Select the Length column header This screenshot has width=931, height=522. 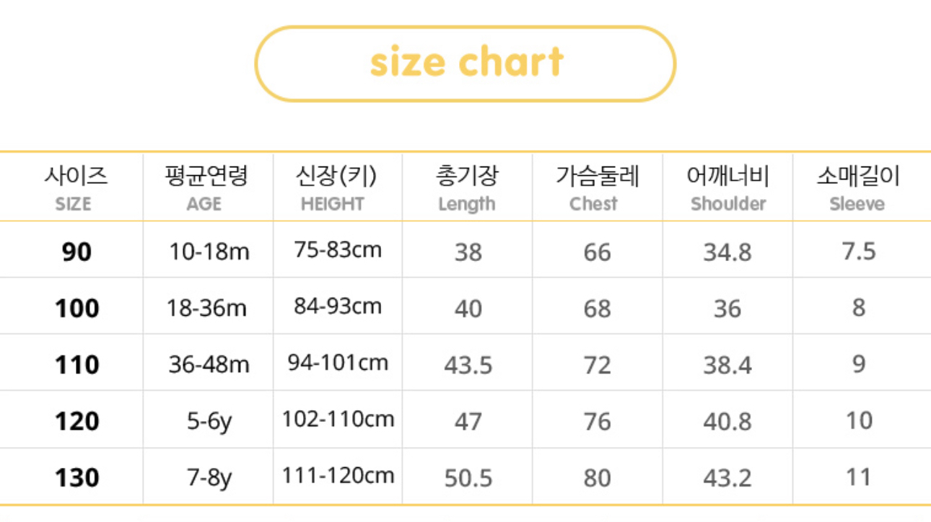point(467,187)
